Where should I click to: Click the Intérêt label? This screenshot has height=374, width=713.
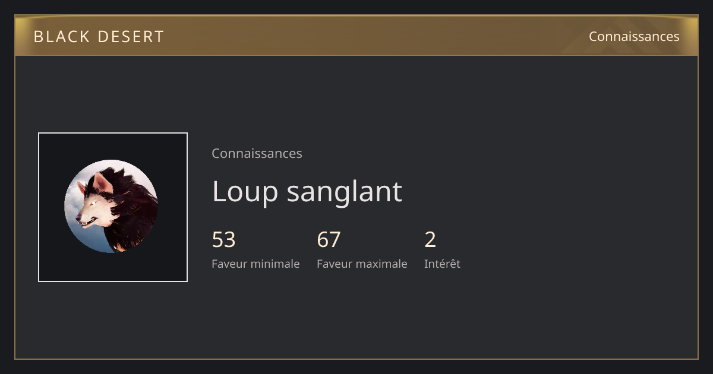click(x=442, y=264)
